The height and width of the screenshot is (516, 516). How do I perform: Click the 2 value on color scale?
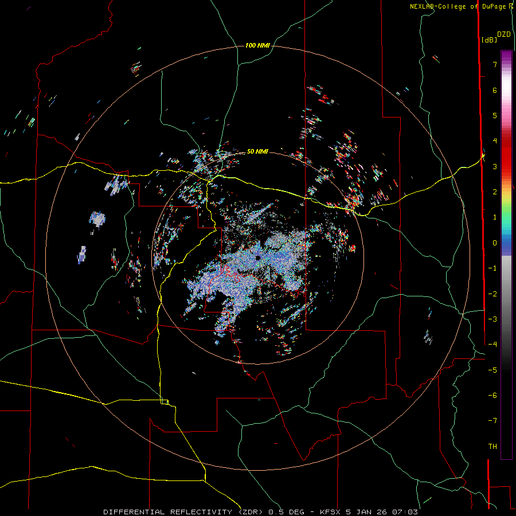(x=495, y=192)
